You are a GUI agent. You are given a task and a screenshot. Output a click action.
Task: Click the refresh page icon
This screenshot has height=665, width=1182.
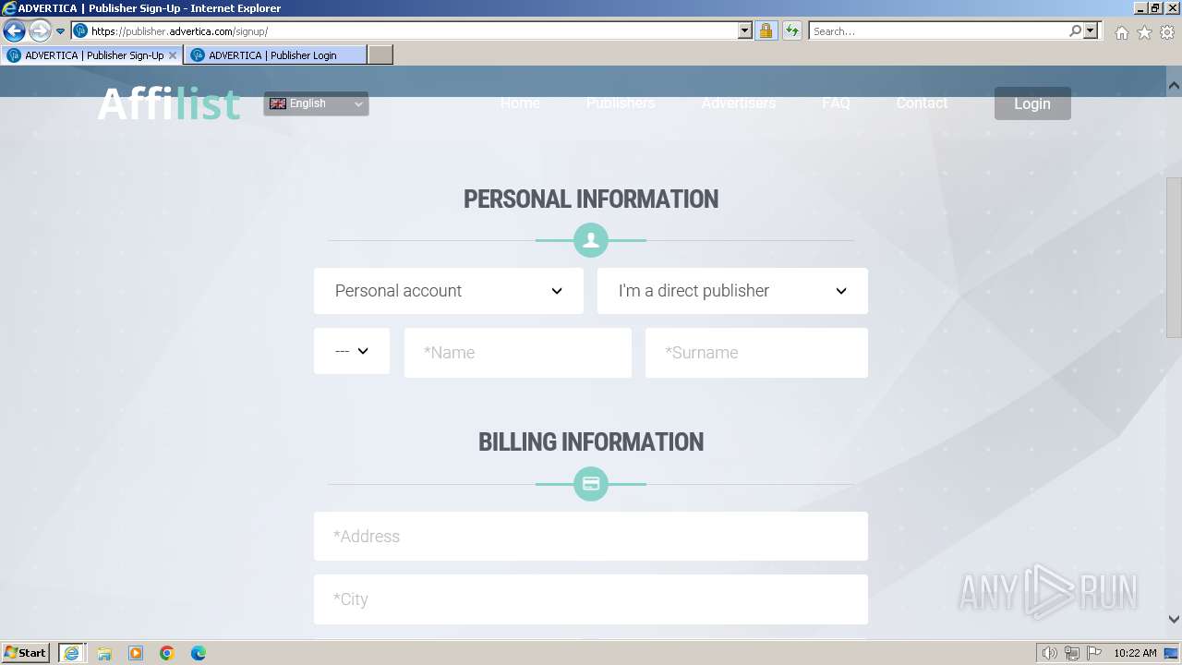click(792, 30)
